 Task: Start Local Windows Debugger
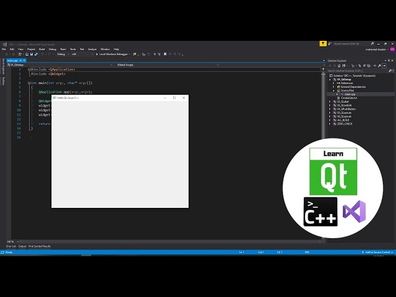[113, 54]
